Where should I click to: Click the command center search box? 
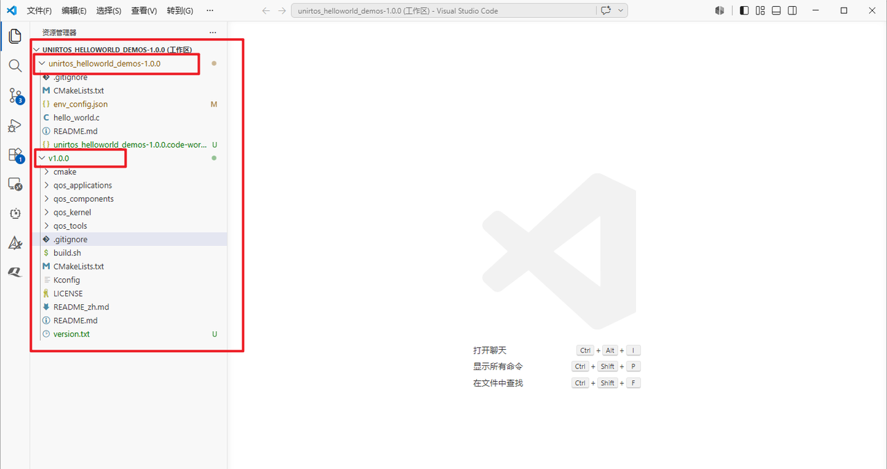pos(444,10)
